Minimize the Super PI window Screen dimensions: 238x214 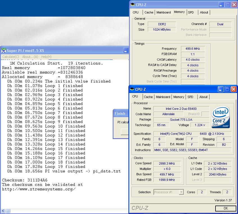tap(126, 51)
